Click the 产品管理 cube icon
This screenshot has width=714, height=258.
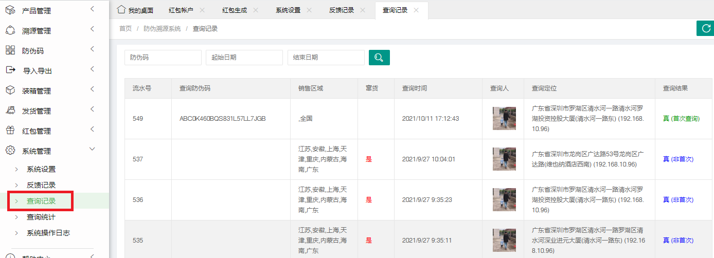click(10, 10)
